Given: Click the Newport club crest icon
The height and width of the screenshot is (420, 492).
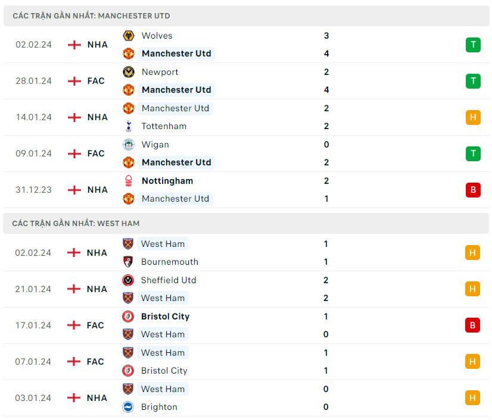Looking at the screenshot, I should pos(128,72).
